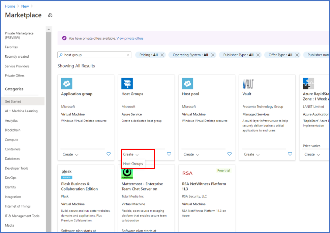Open the Host Groups card title
Screen dimensions: 330x233
(132, 94)
